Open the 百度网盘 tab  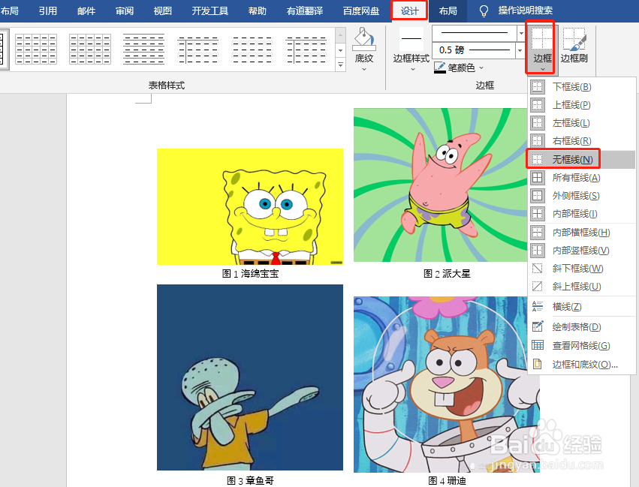point(361,11)
